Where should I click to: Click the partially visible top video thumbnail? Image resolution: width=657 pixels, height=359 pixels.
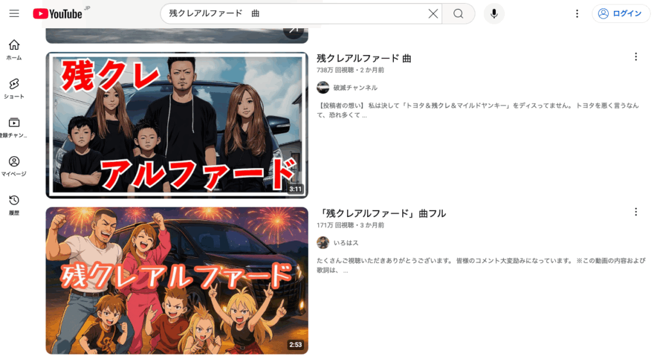177,36
